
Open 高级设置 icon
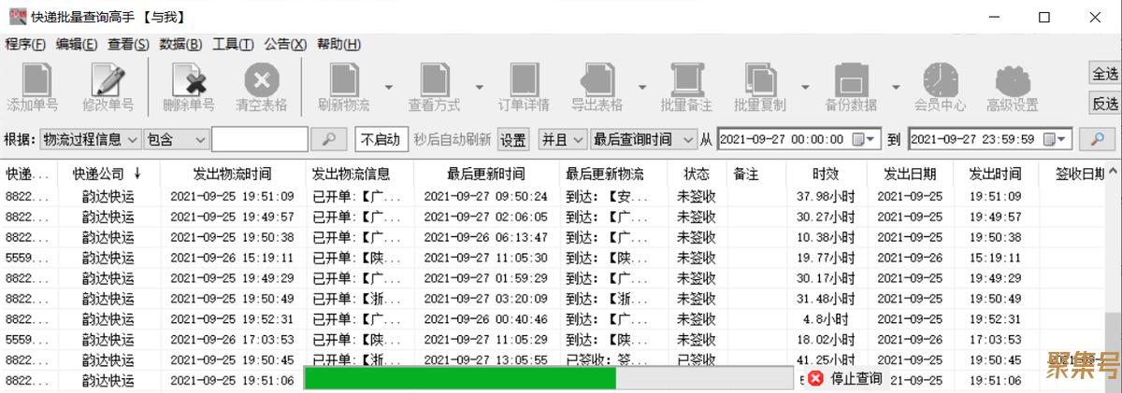[1013, 79]
